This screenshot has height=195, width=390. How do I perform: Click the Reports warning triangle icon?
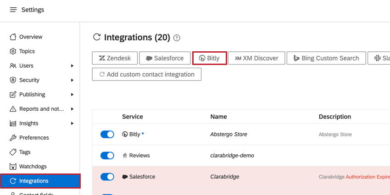coord(13,109)
